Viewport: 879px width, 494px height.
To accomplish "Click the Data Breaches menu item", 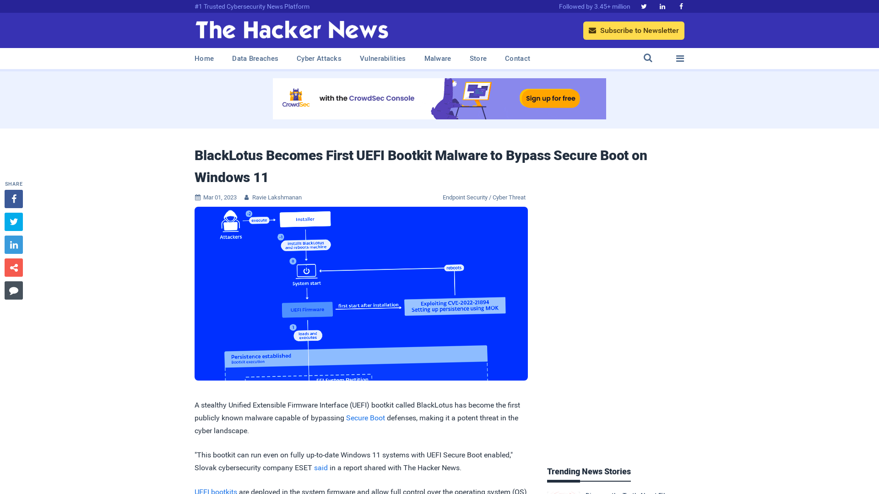I will [x=255, y=58].
